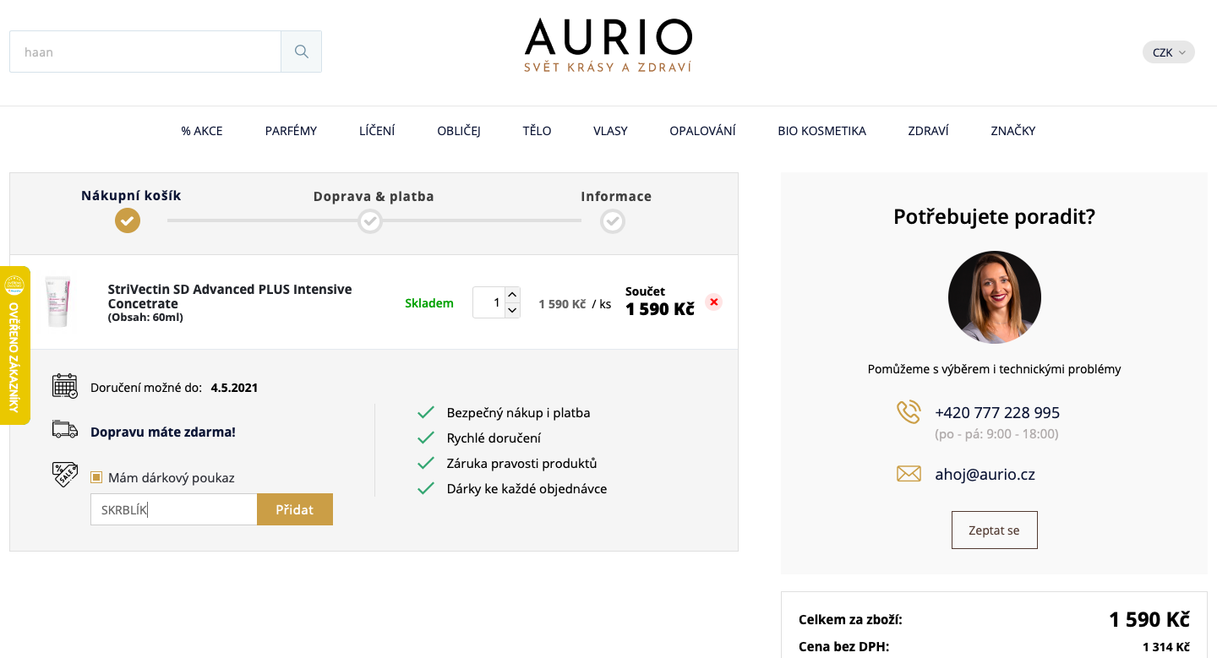The height and width of the screenshot is (658, 1217).
Task: Click the Celkem za zboží total 1 590 Kč
Action: click(1149, 619)
